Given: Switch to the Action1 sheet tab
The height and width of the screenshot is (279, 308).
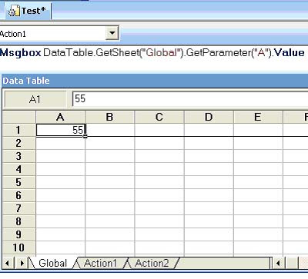Looking at the screenshot, I should (100, 263).
